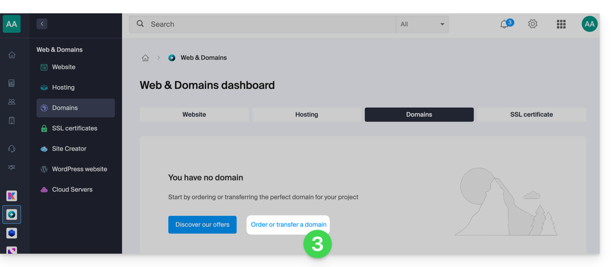Open the settings gear icon
The height and width of the screenshot is (267, 613).
pyautogui.click(x=532, y=24)
